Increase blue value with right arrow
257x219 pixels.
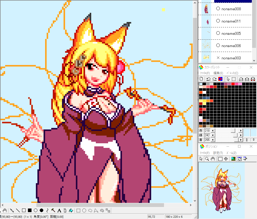241,140
